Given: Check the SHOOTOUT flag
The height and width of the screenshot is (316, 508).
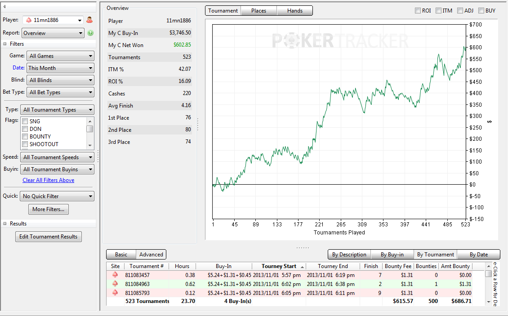Looking at the screenshot, I should click(25, 144).
